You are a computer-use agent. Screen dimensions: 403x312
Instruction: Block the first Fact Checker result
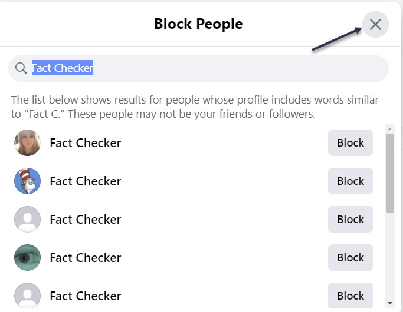coord(350,143)
